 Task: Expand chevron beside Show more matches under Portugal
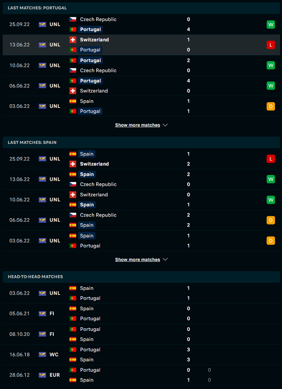pyautogui.click(x=165, y=125)
